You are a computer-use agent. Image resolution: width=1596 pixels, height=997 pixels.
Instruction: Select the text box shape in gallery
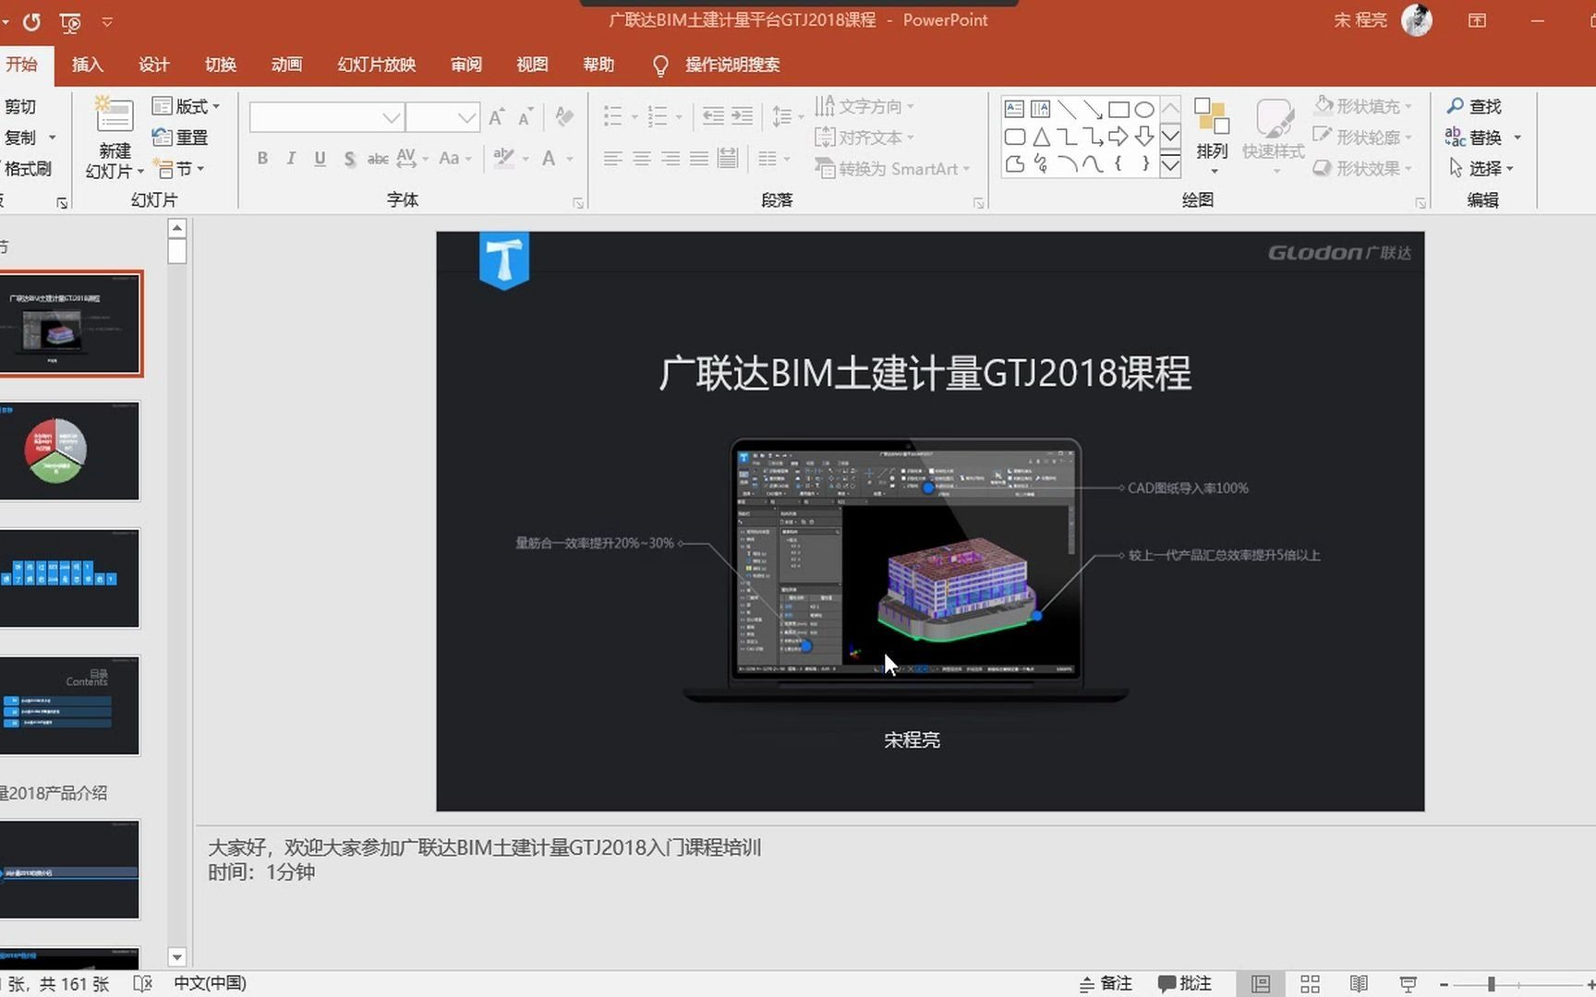[1014, 109]
